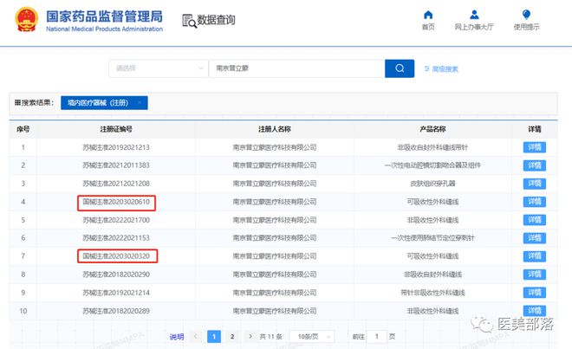Open 网上办事大厅 user icon
Viewport: 572px width, 349px height.
tap(474, 15)
